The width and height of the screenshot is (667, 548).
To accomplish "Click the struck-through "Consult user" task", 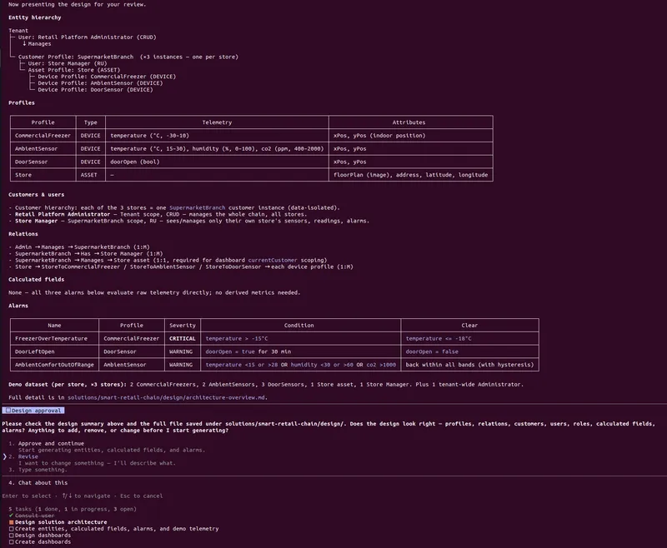I will pos(35,516).
